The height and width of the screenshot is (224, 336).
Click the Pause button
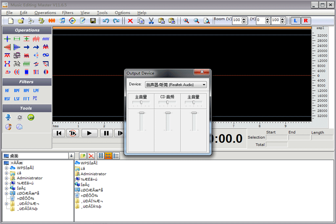(x=106, y=133)
